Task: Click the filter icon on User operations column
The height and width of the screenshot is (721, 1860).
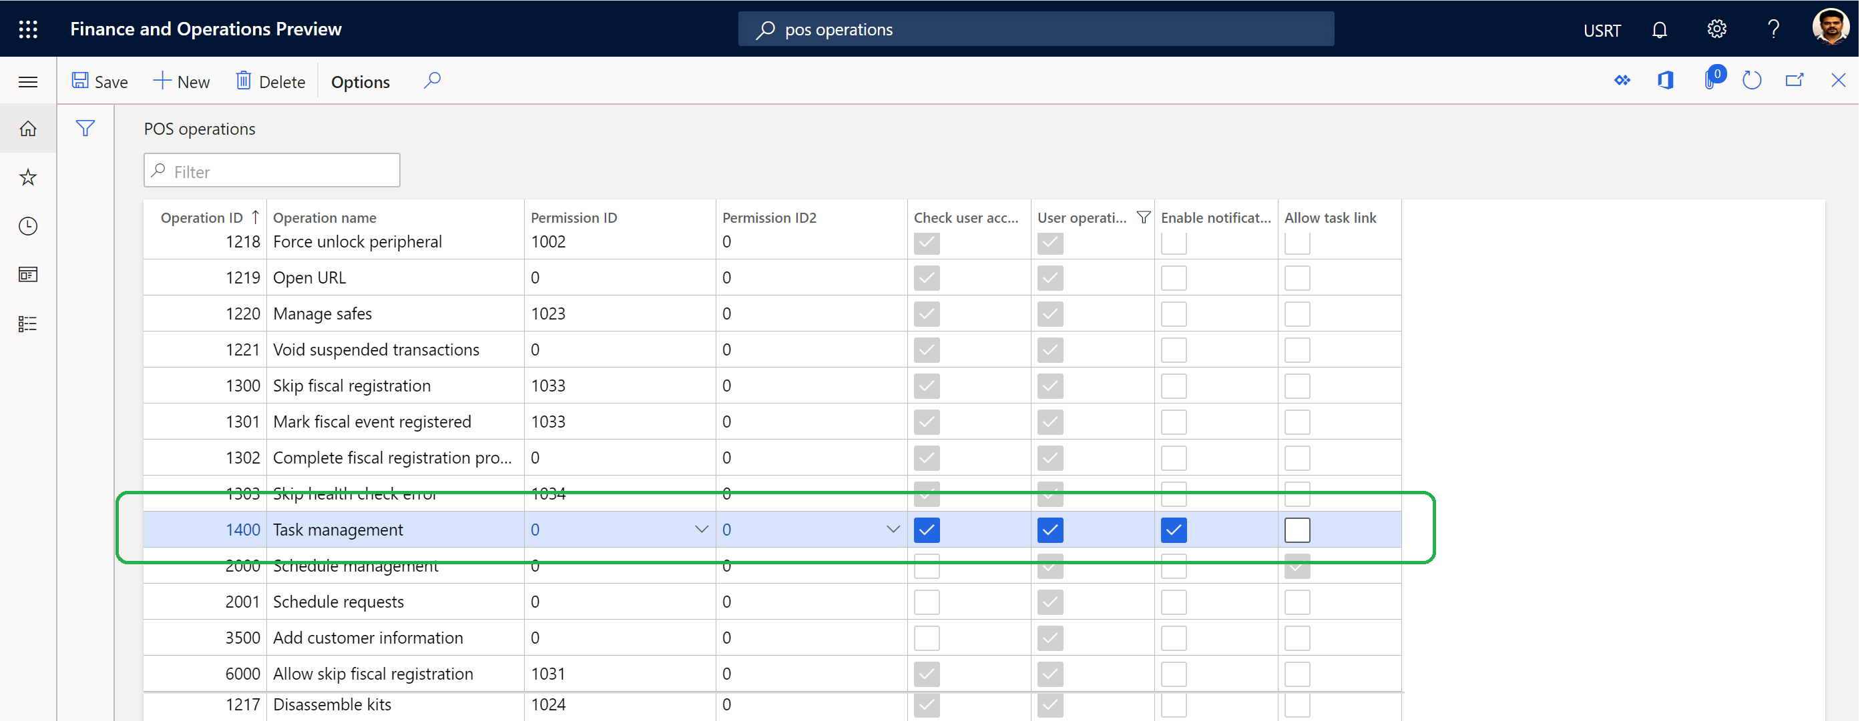Action: point(1141,217)
